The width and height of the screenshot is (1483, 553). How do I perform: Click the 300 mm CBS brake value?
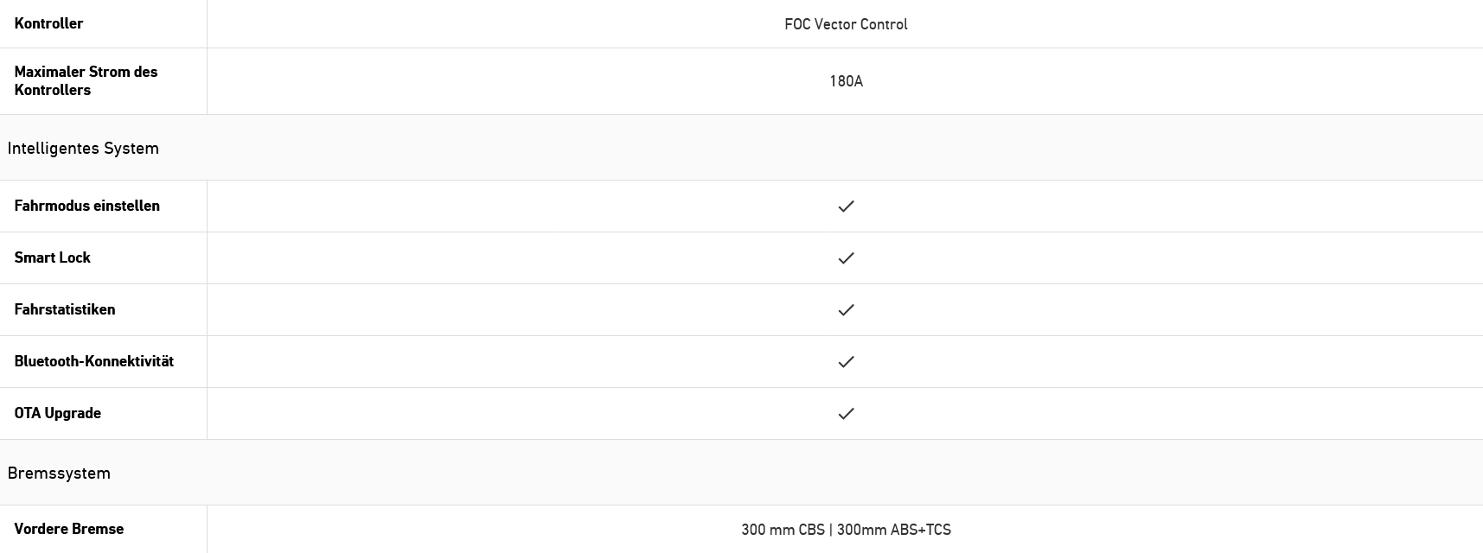pos(783,530)
